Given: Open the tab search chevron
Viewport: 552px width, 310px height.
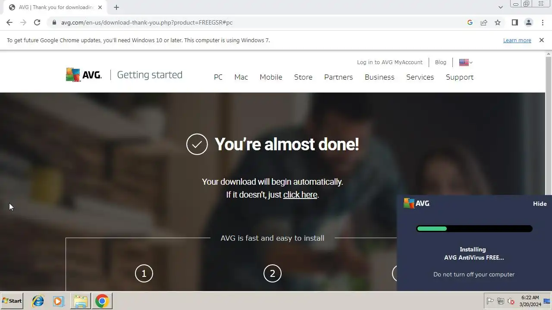Looking at the screenshot, I should 500,7.
